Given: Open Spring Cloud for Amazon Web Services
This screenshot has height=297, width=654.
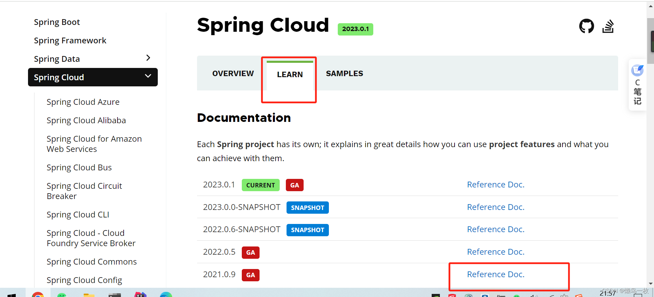Looking at the screenshot, I should tap(94, 144).
